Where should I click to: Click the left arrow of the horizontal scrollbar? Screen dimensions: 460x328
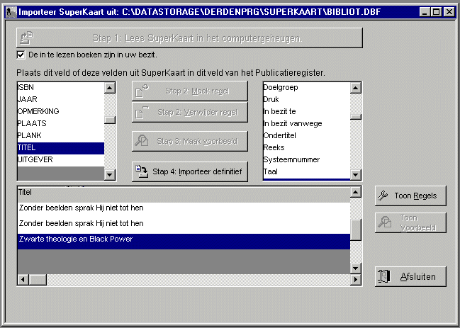[x=23, y=280]
